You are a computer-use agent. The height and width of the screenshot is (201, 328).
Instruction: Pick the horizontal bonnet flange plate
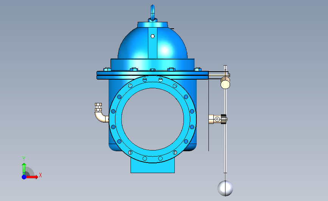pos(152,75)
